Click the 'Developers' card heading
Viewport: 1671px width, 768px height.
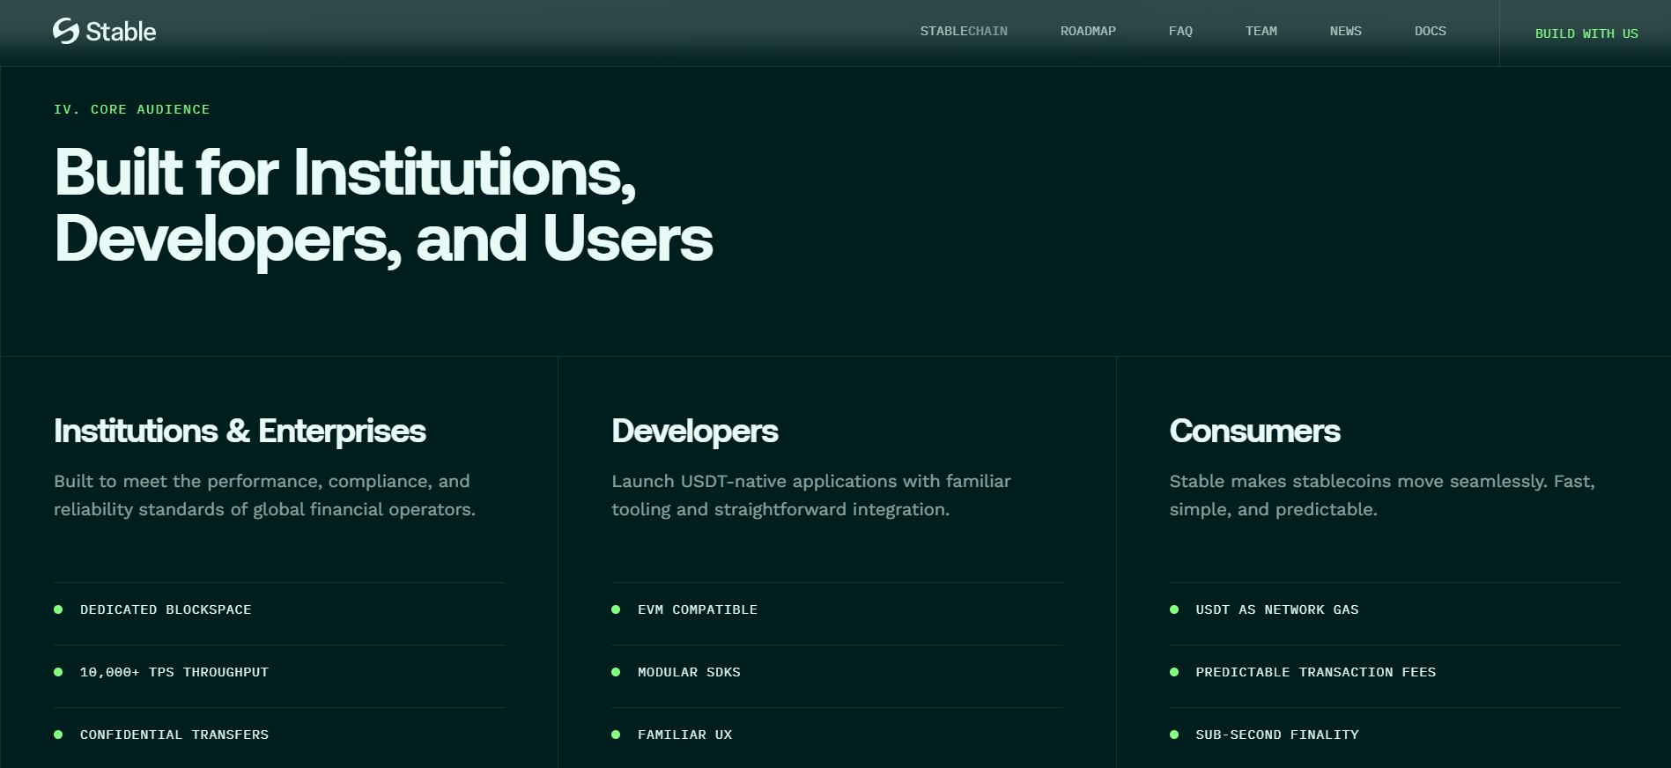coord(695,431)
